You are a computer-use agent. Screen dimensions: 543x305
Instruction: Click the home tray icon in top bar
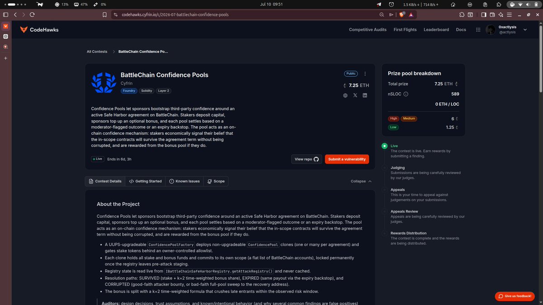click(453, 4)
